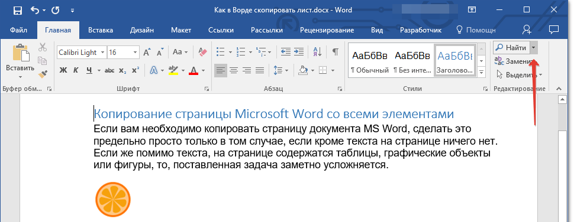Switch to the Вставка tab

[101, 30]
